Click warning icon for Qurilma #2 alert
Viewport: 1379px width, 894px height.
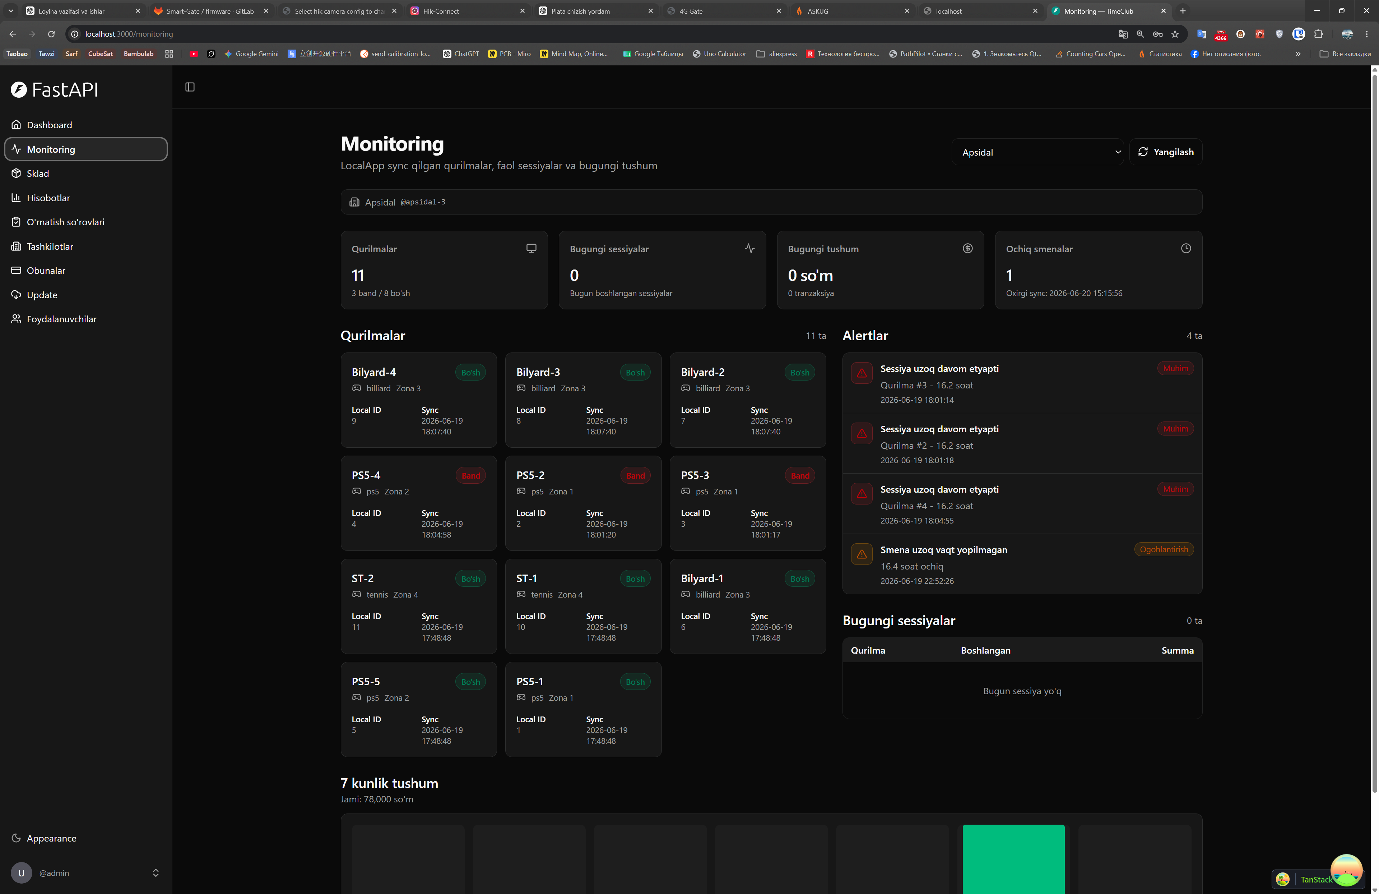(x=862, y=433)
